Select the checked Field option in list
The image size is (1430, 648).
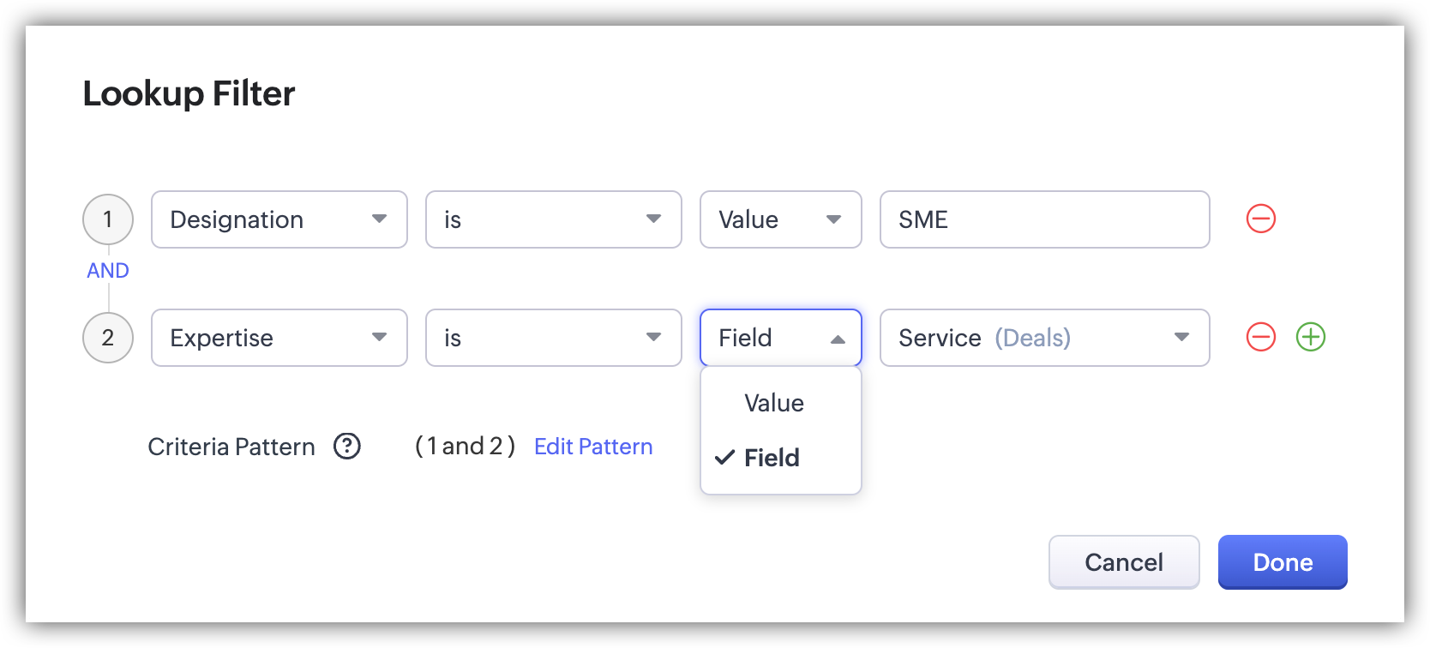[772, 458]
